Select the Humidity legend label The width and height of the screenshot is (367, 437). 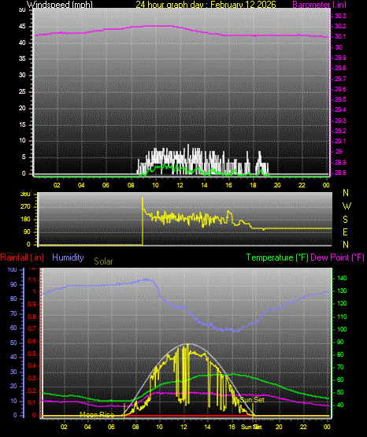pyautogui.click(x=68, y=257)
